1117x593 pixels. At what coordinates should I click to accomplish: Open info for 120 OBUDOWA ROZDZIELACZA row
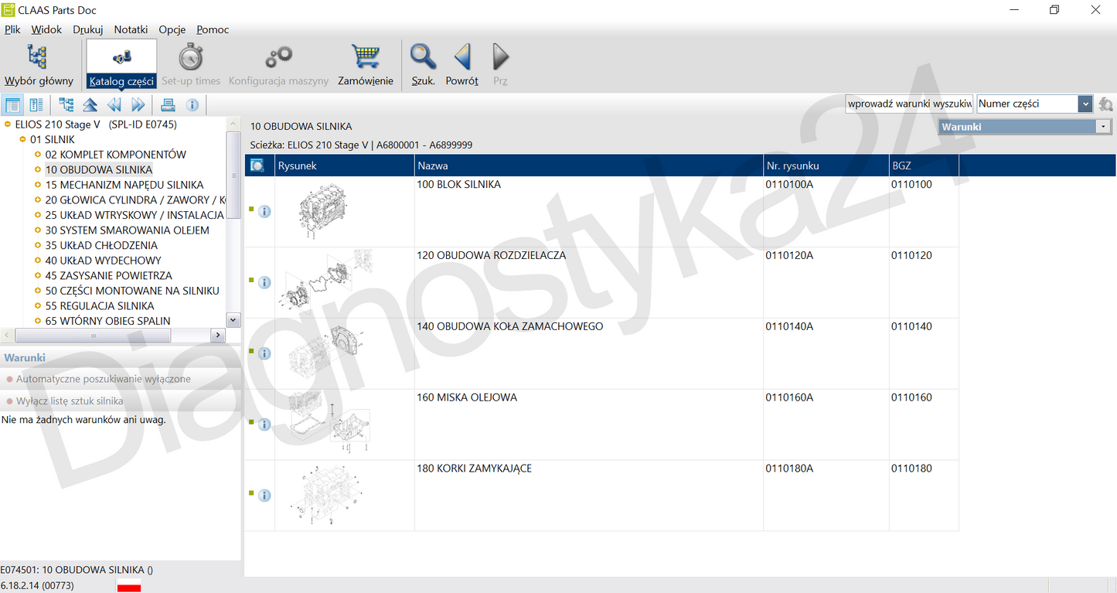[x=264, y=282]
